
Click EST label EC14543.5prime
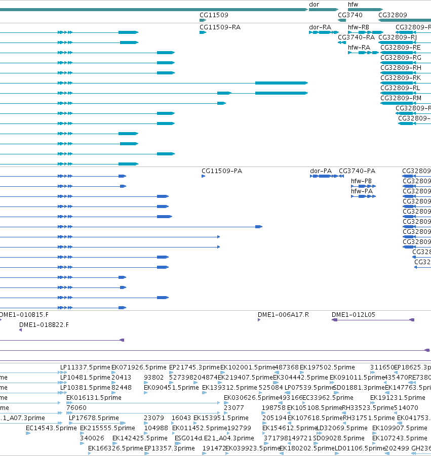(x=51, y=428)
